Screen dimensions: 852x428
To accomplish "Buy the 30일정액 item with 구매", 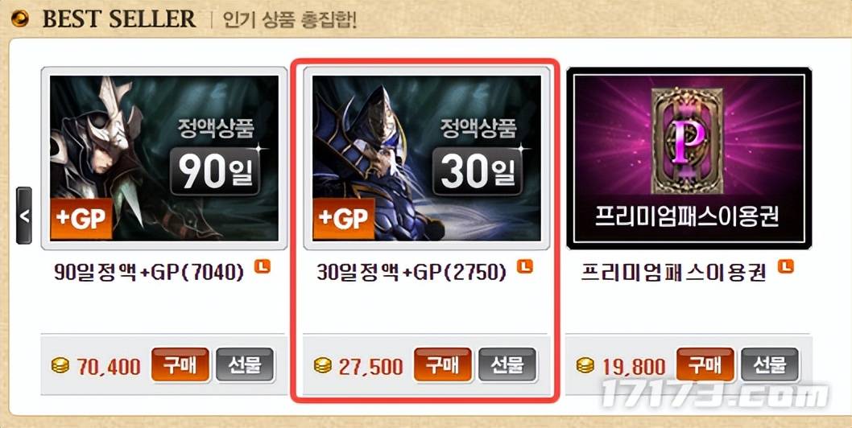I will click(443, 365).
